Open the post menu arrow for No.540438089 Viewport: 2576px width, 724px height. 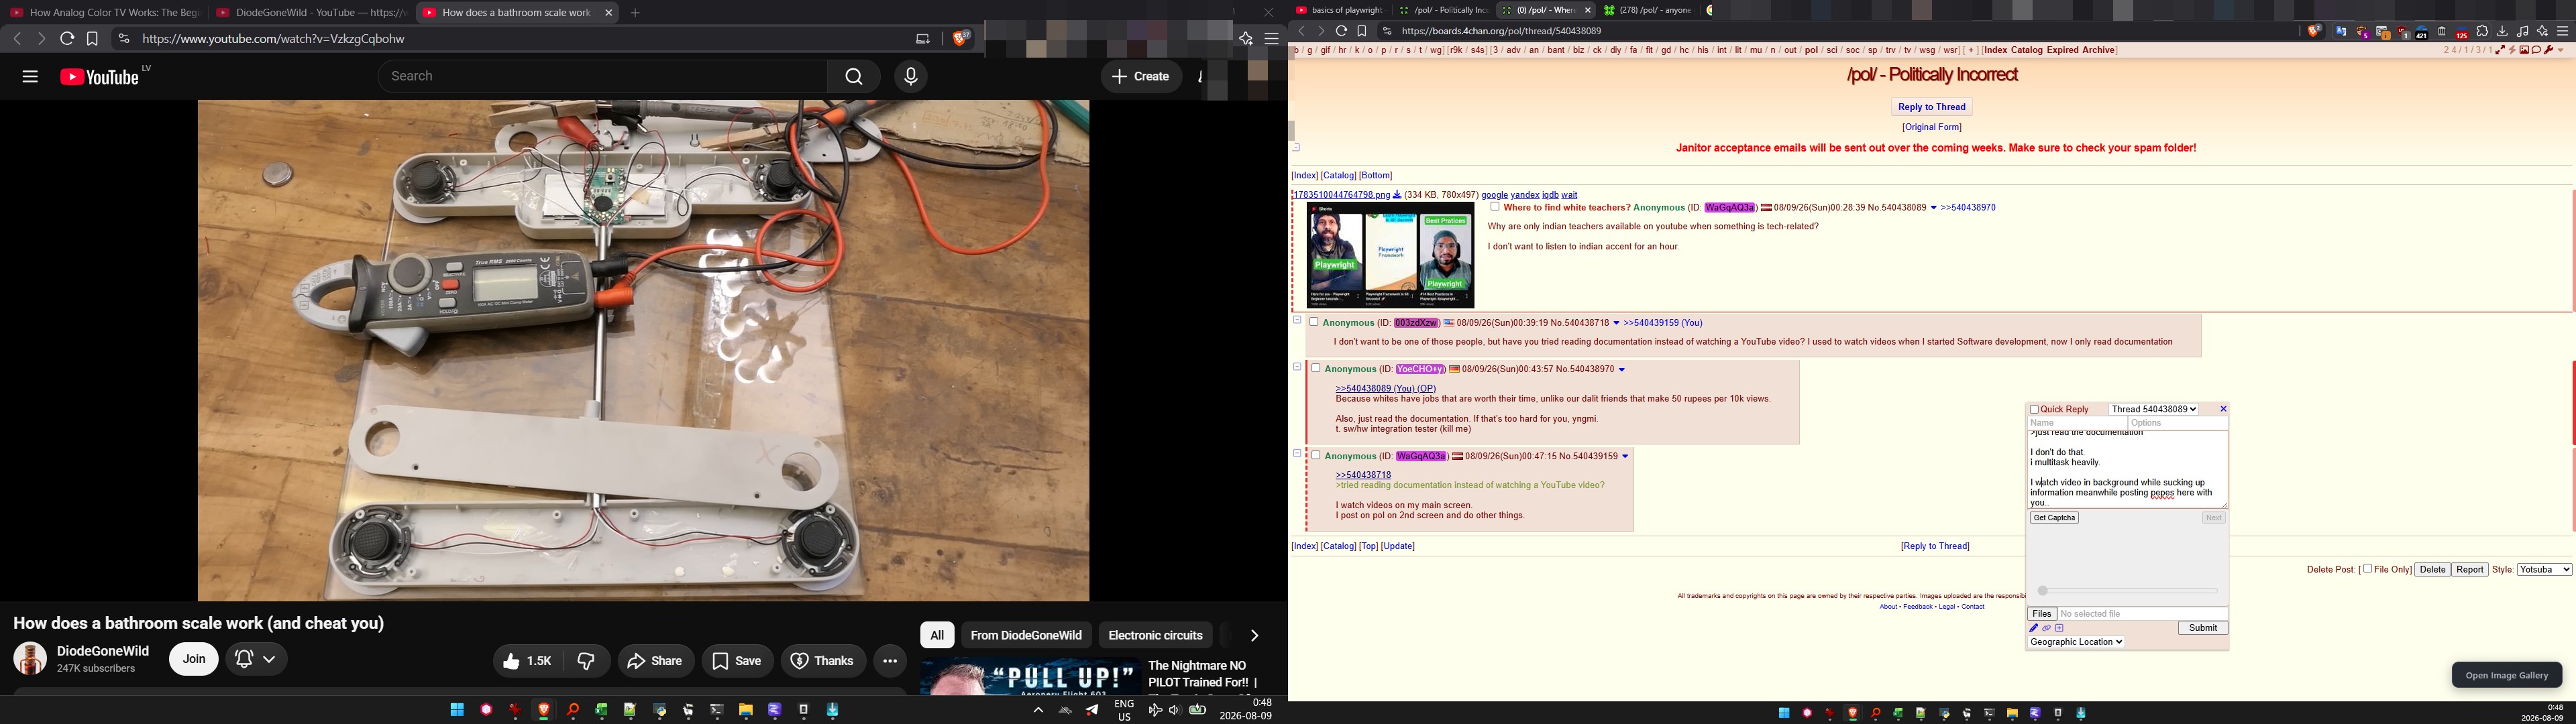click(x=1933, y=208)
